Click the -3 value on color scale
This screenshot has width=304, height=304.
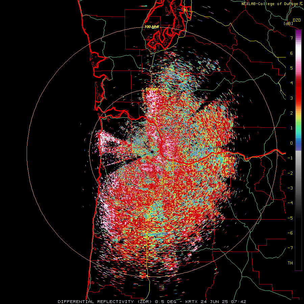tap(290, 188)
